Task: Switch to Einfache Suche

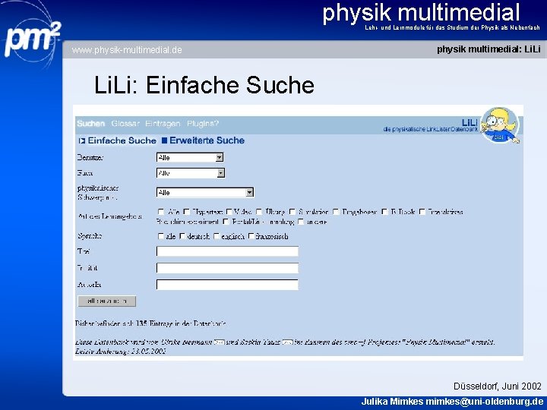Action: pyautogui.click(x=122, y=140)
